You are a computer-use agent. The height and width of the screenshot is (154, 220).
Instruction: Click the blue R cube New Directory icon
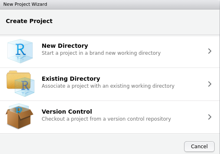click(x=20, y=51)
